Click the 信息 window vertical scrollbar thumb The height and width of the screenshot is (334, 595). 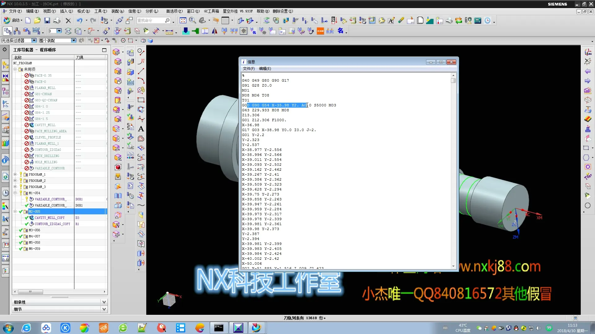(x=453, y=81)
